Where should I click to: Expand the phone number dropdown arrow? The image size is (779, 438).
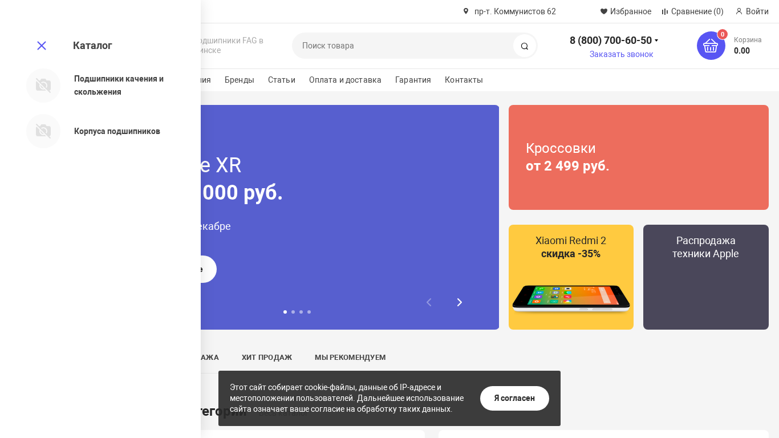656,40
